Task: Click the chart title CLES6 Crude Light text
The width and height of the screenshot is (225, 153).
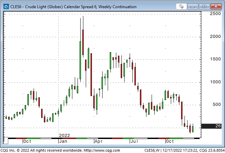Action: 73,7
